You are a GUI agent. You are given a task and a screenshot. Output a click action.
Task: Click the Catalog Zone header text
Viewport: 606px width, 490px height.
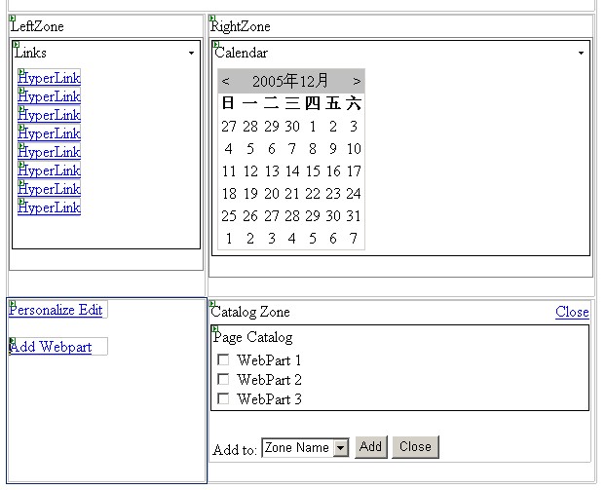pyautogui.click(x=250, y=312)
